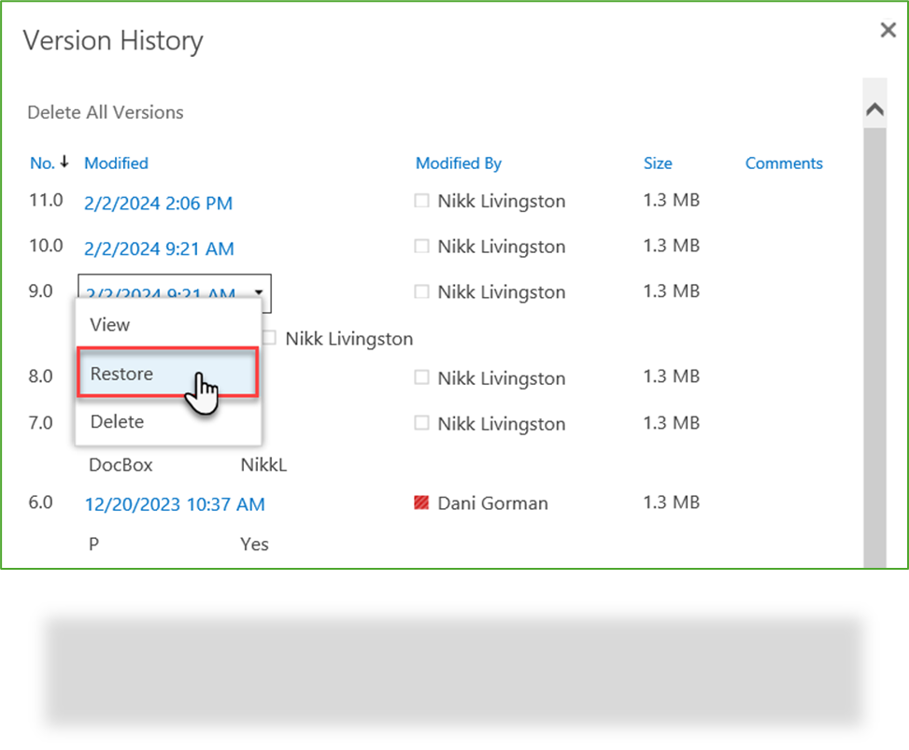Sort versions by the Size column

658,163
